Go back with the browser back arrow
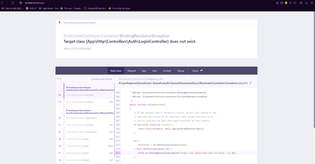315x164 pixels. (x=2, y=3)
